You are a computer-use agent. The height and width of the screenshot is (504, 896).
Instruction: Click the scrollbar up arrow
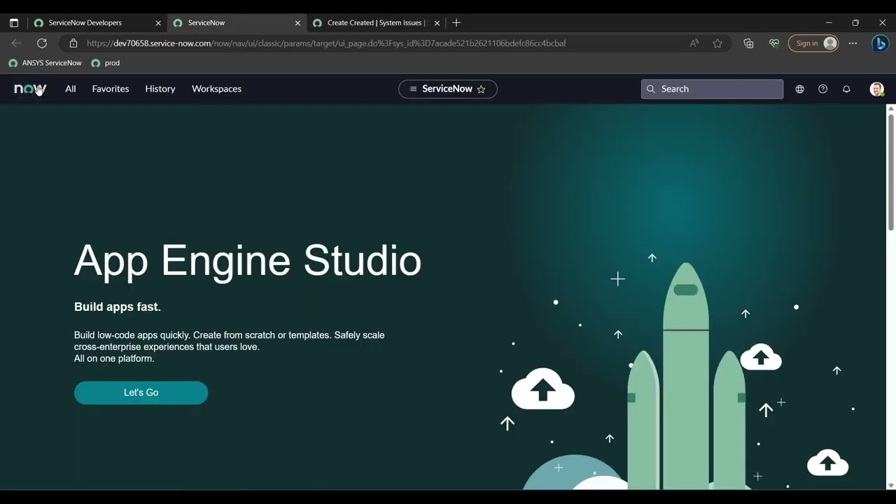(x=890, y=108)
